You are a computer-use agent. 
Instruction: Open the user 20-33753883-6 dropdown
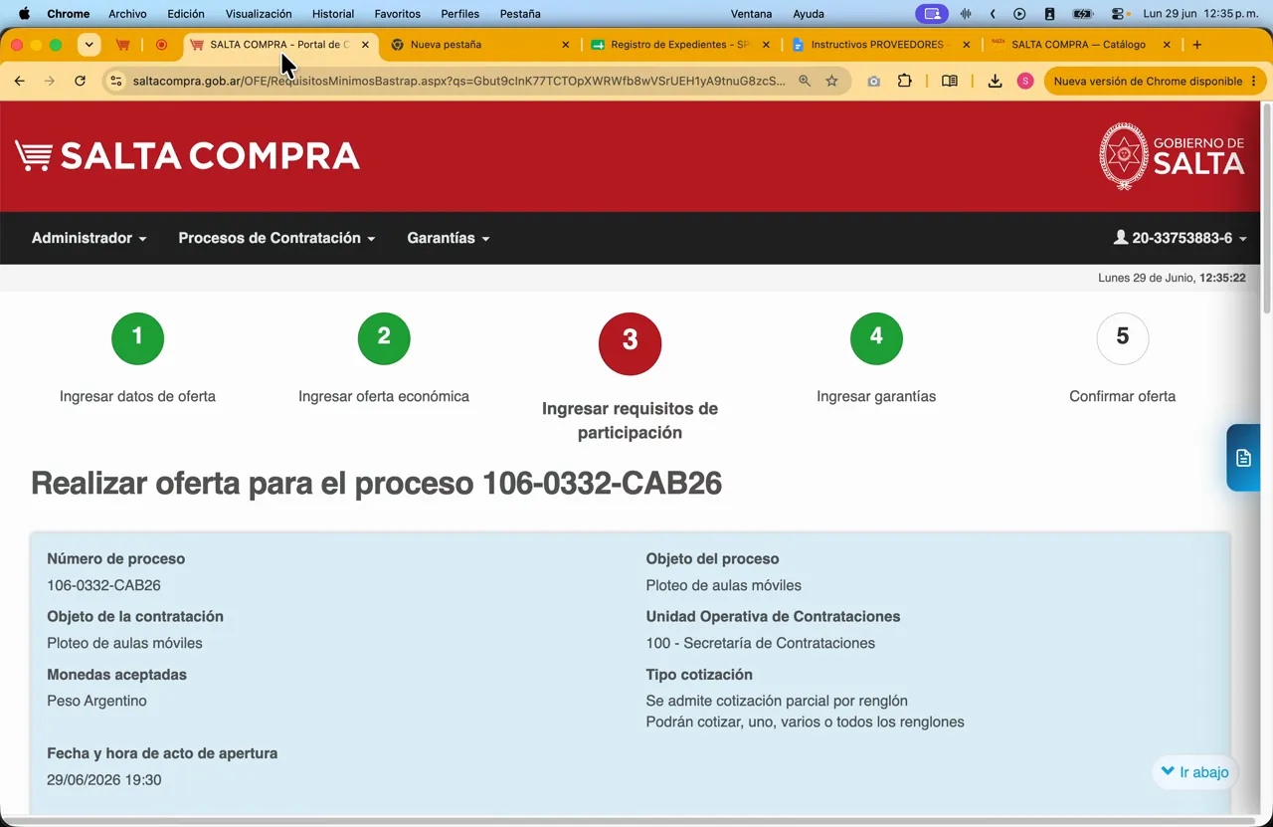coord(1181,238)
